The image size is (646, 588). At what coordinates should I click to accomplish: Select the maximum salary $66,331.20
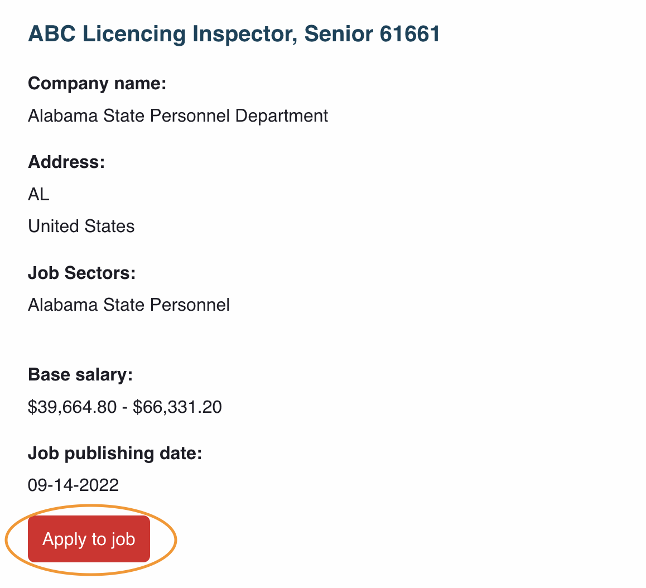click(177, 407)
